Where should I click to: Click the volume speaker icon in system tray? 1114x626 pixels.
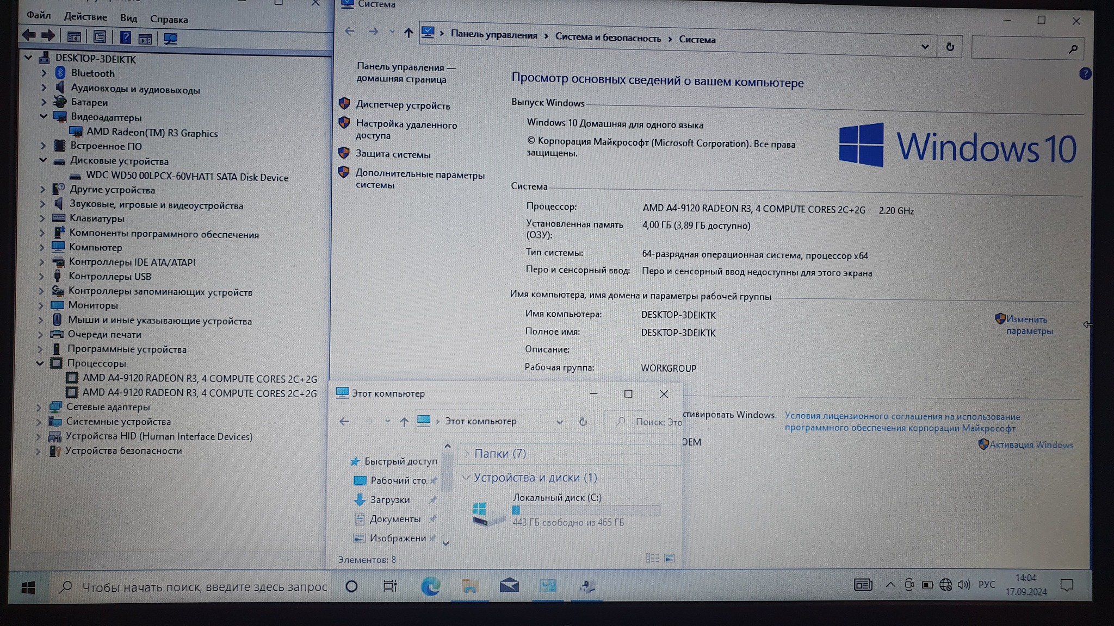[x=963, y=585]
